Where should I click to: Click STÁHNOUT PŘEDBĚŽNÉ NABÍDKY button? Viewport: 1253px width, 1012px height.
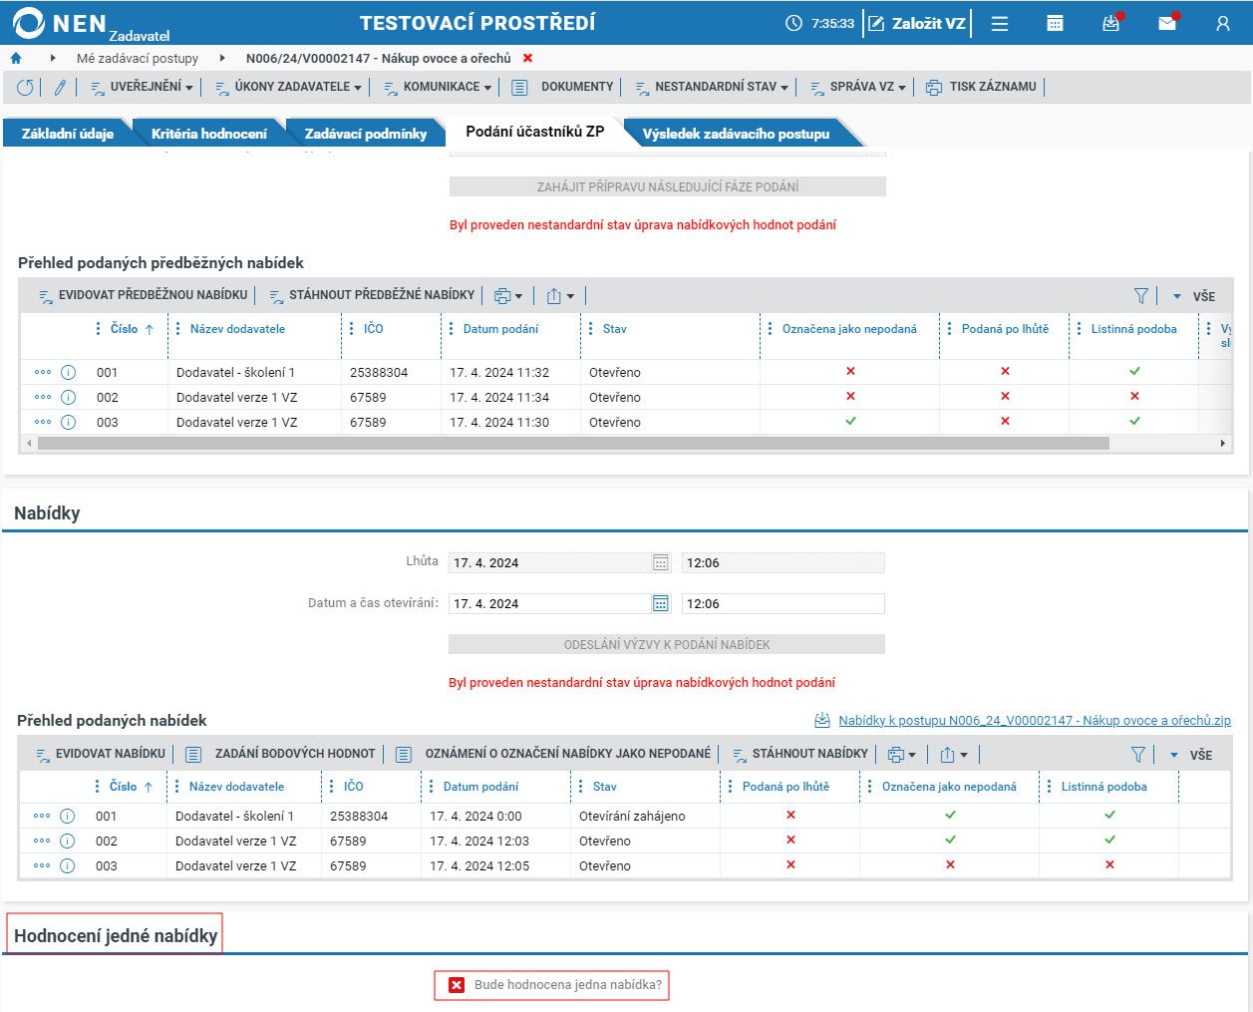(x=372, y=295)
